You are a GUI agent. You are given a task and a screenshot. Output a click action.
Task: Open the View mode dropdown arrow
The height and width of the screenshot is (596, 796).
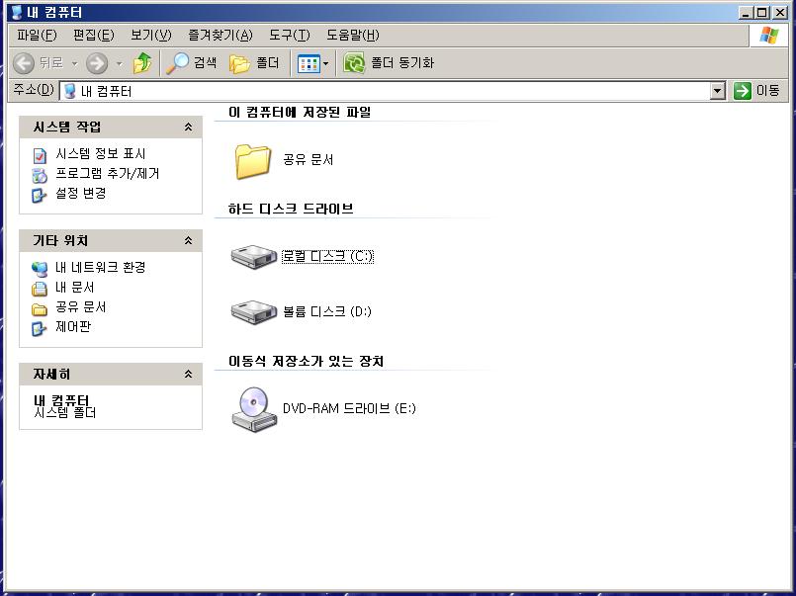(x=326, y=64)
